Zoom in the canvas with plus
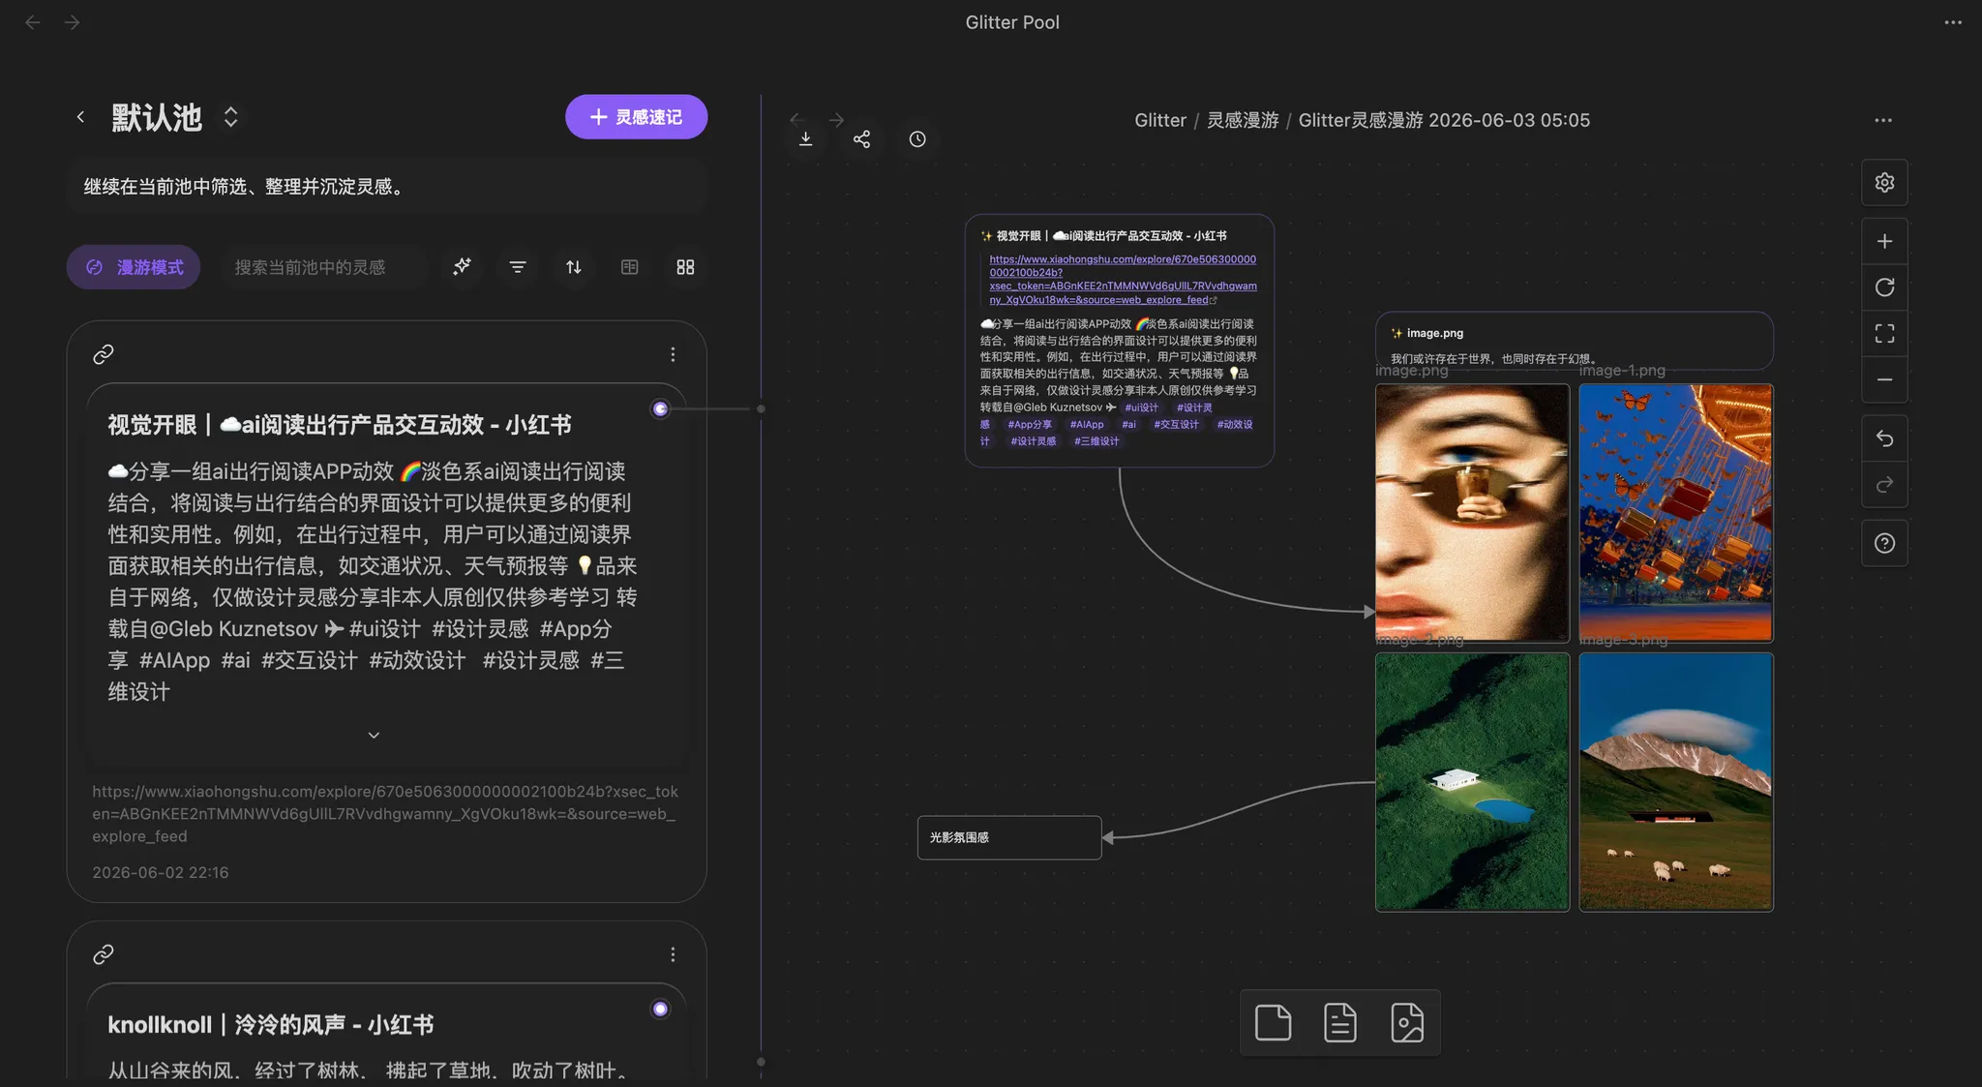 coord(1884,241)
